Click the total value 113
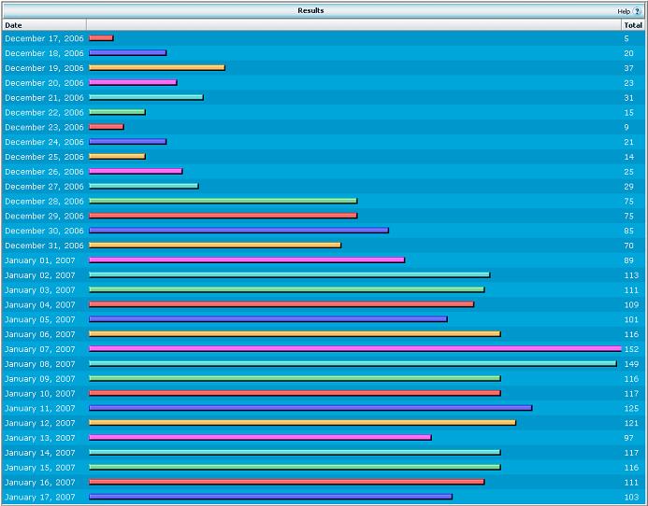 (x=631, y=275)
